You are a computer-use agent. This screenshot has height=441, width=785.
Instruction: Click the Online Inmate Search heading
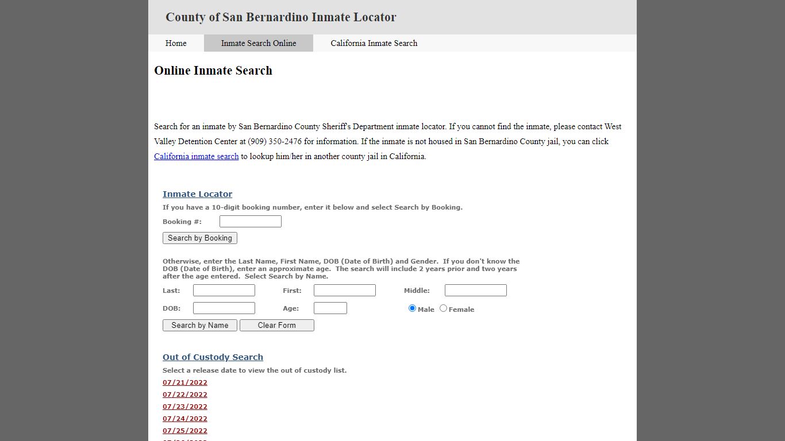(x=213, y=71)
